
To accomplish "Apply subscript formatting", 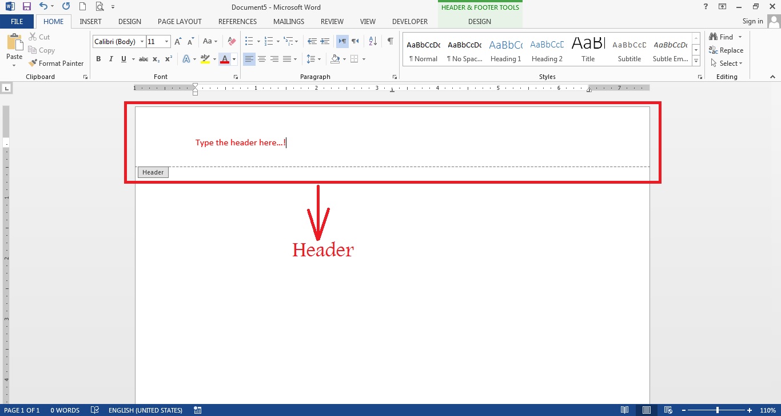I will (x=155, y=58).
